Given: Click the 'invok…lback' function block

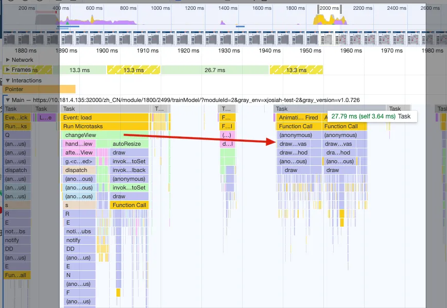Looking at the screenshot, I should (x=129, y=170).
